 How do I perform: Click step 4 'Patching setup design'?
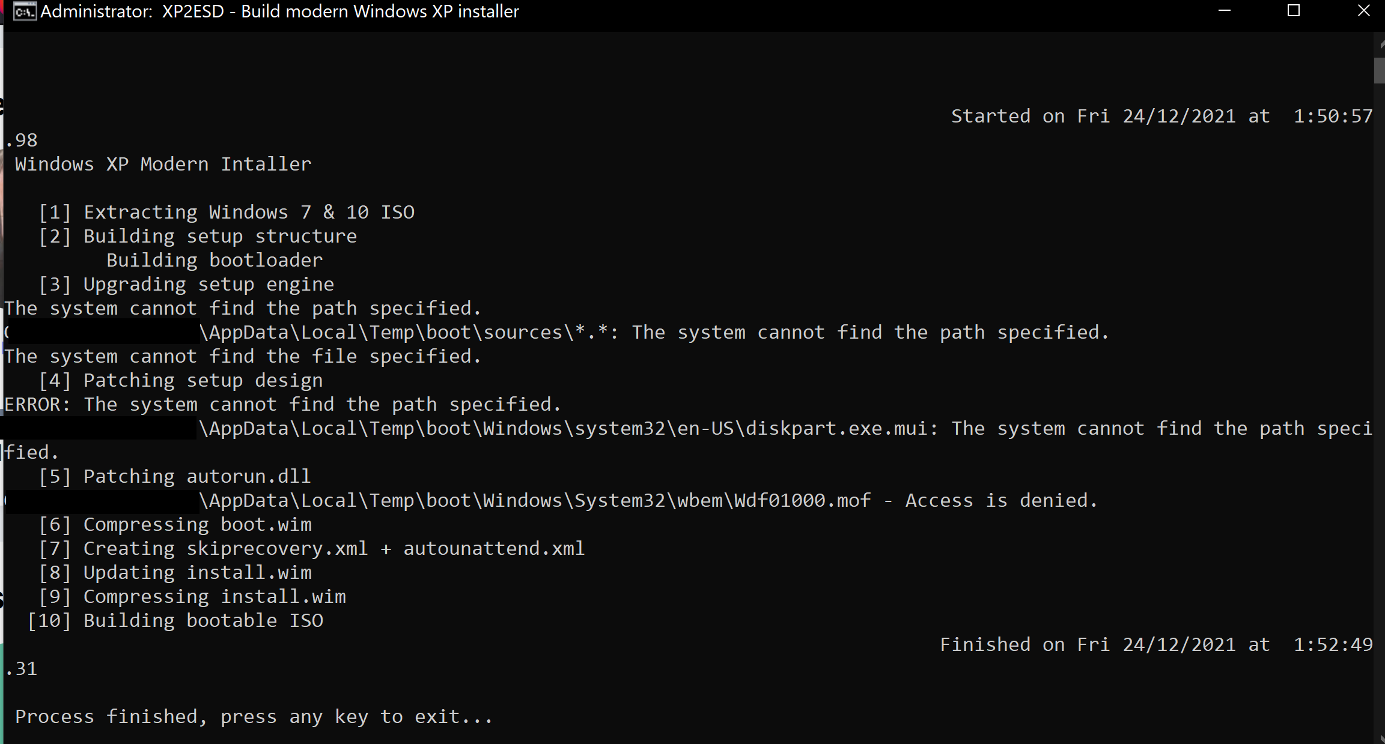[x=202, y=380]
